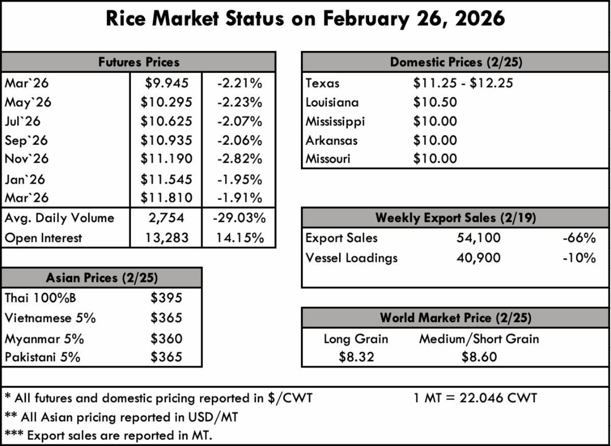The image size is (611, 446).
Task: Select the Export Sales value 54,100
Action: click(x=479, y=238)
